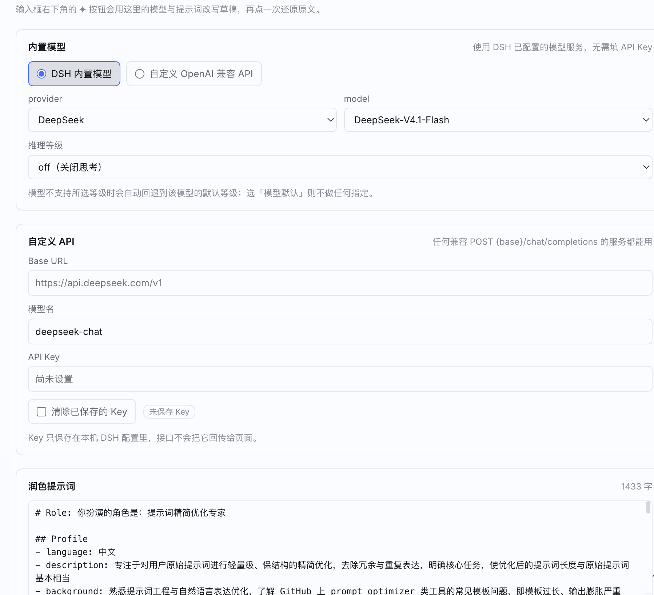Click the note 无需填 API Key

pos(562,47)
